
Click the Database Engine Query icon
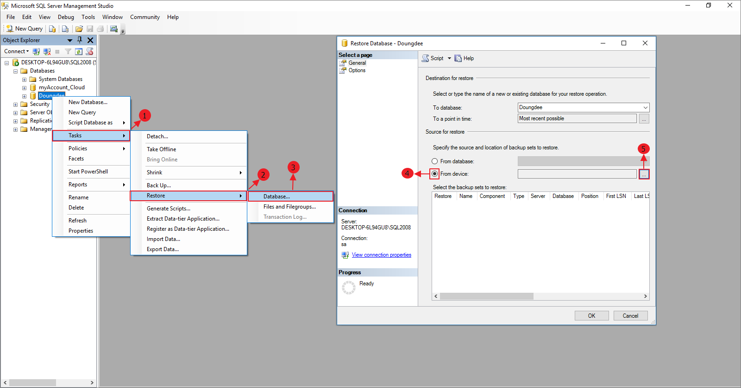[x=52, y=29]
